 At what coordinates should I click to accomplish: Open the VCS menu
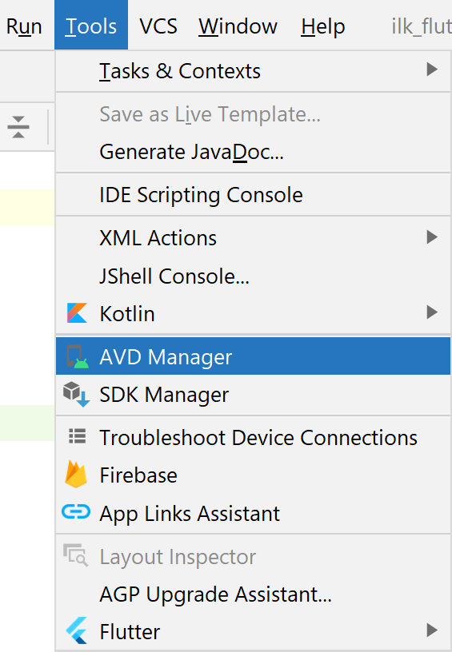[158, 26]
